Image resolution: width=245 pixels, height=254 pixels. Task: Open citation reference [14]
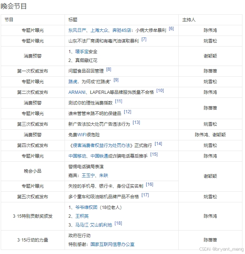pyautogui.click(x=158, y=144)
